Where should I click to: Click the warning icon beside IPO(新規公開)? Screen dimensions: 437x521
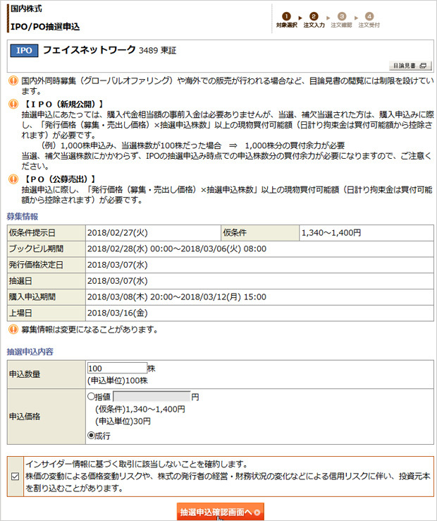pyautogui.click(x=13, y=104)
